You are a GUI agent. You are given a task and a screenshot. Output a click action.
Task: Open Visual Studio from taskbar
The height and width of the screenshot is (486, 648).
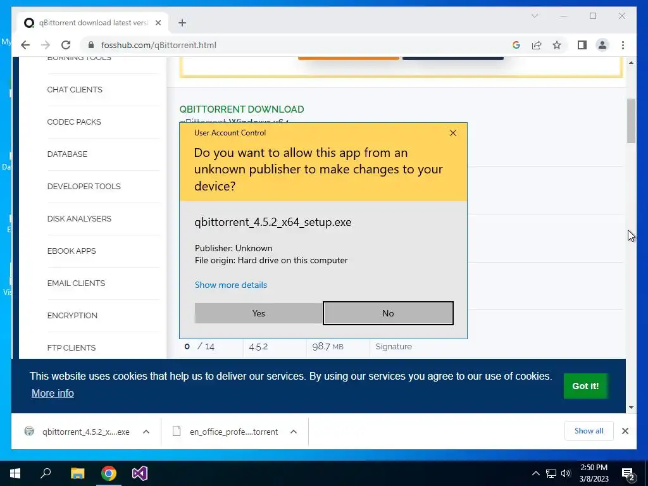tap(140, 473)
